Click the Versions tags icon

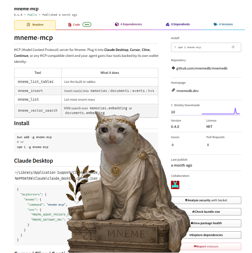click(216, 24)
